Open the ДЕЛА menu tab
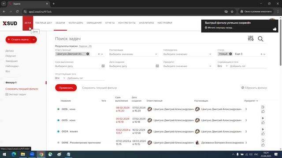This screenshot has width=282, height=158. tap(28, 23)
